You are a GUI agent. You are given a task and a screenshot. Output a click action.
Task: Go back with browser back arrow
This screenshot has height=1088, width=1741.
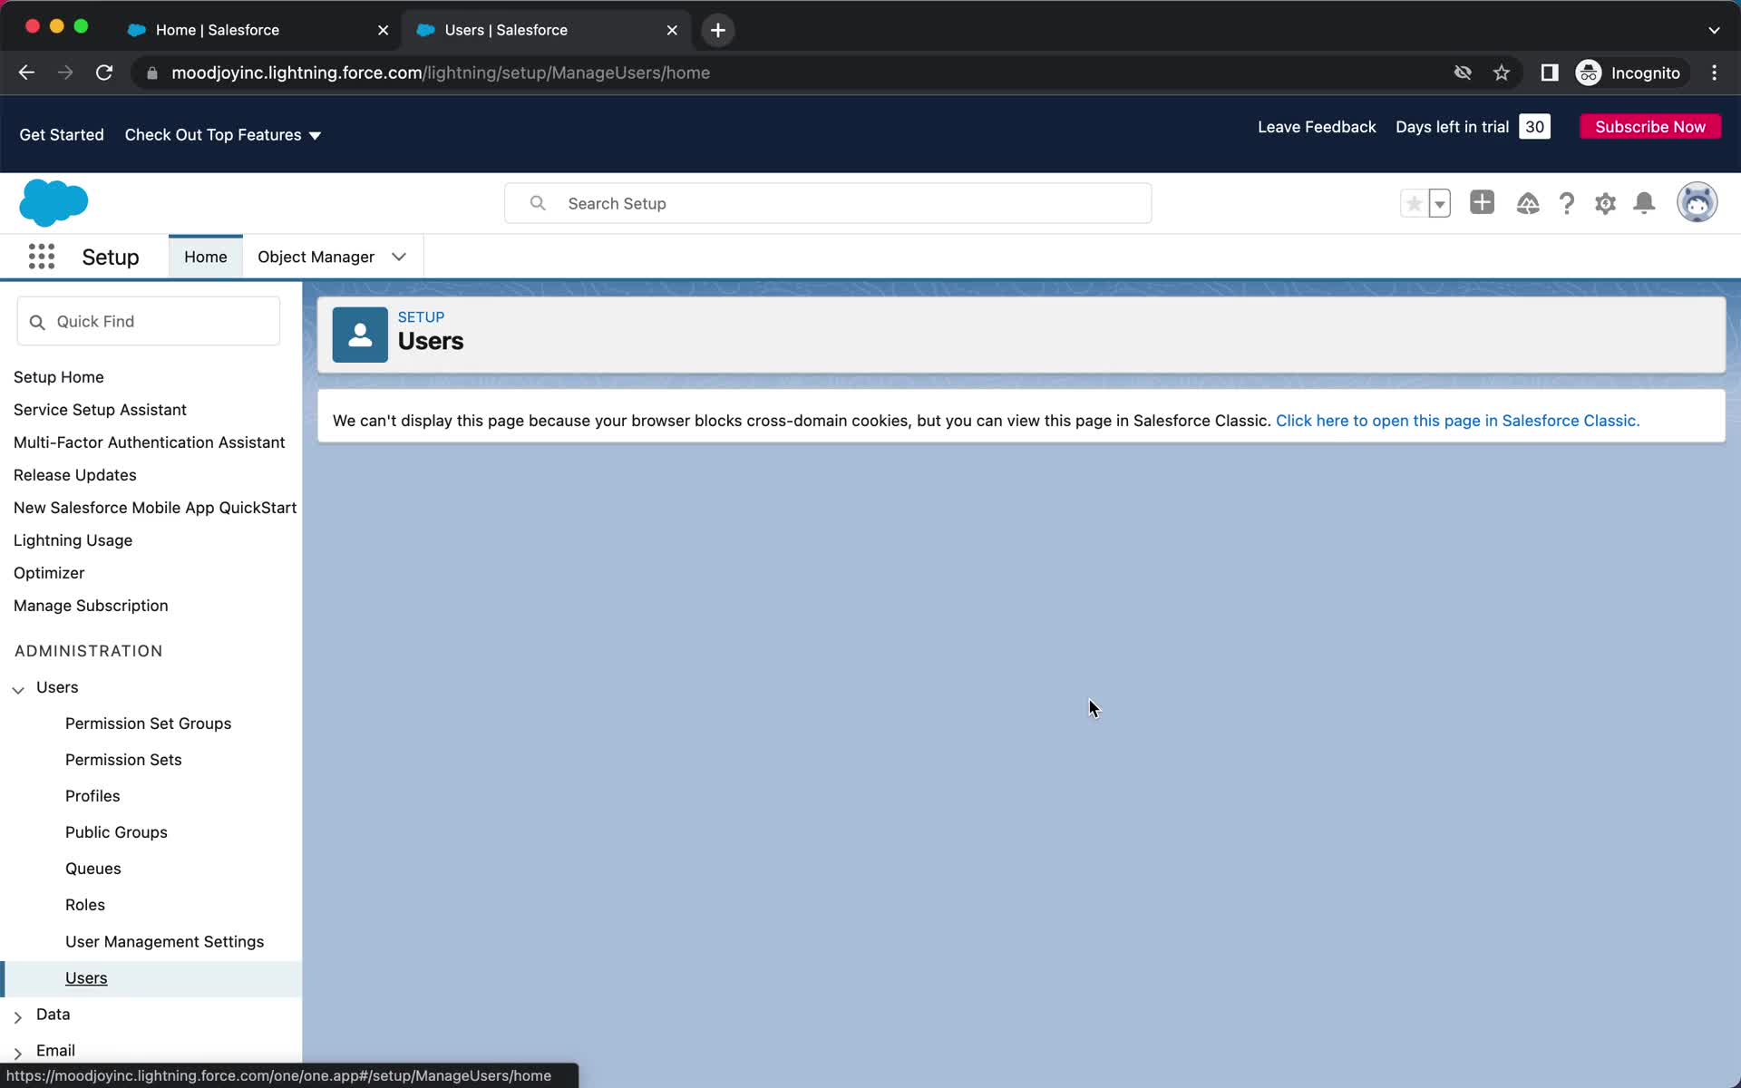26,73
